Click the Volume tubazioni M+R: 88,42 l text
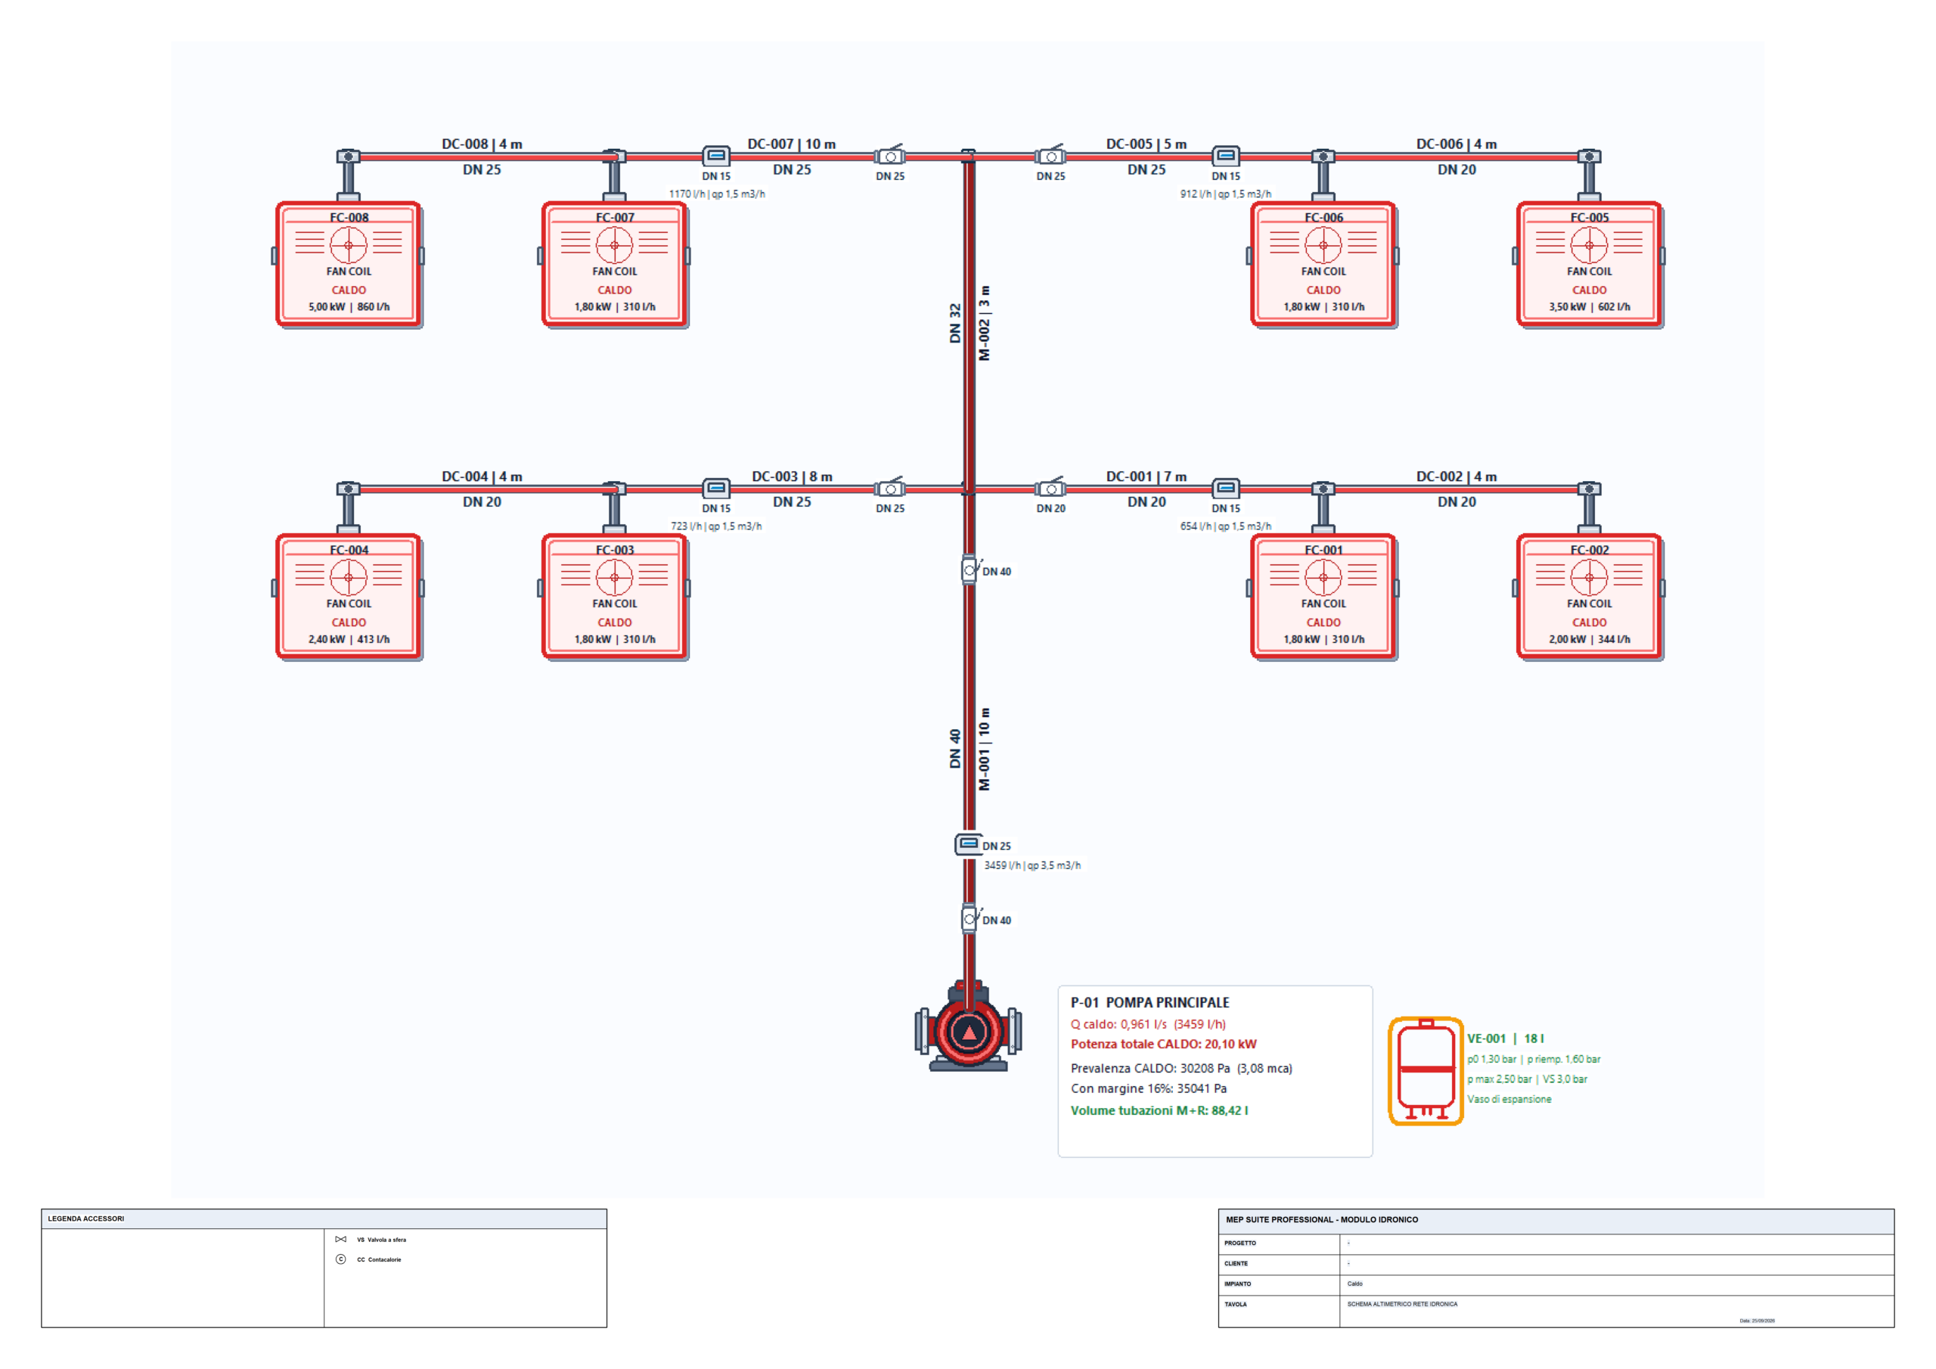This screenshot has width=1936, height=1369. 1159,1111
